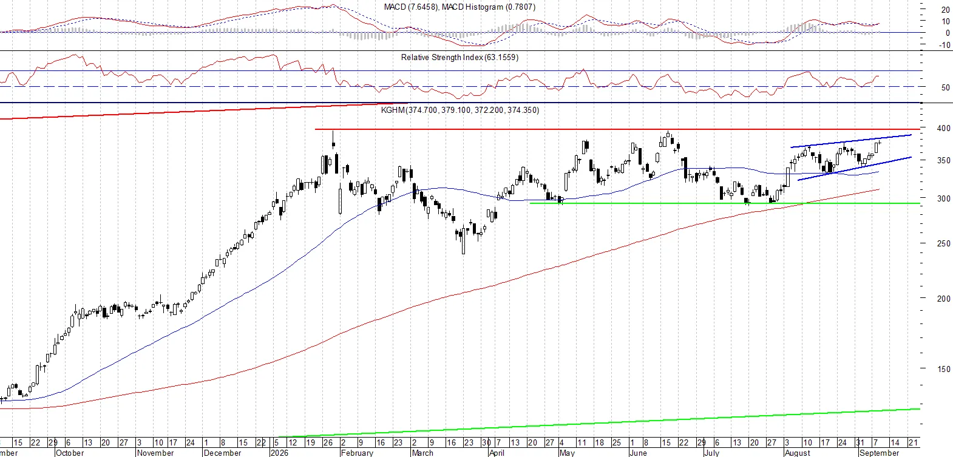Click the July month label
The width and height of the screenshot is (953, 457).
(711, 453)
